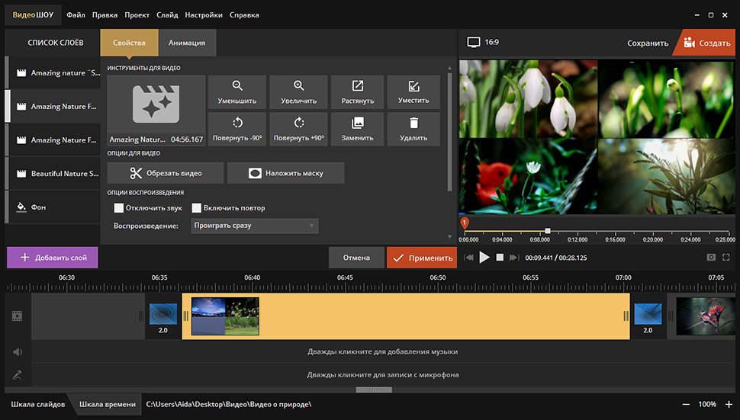Switch to the Анимация tab
740x420 pixels.
click(x=187, y=43)
